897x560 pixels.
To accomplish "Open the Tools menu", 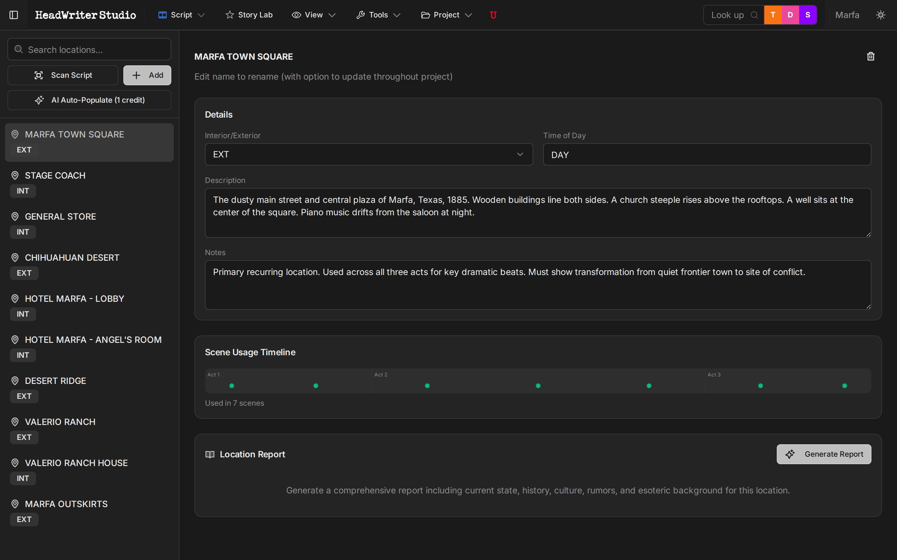I will coord(378,15).
